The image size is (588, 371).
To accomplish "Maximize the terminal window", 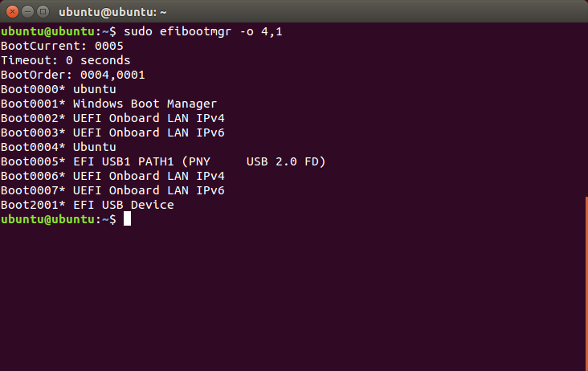I will 43,12.
